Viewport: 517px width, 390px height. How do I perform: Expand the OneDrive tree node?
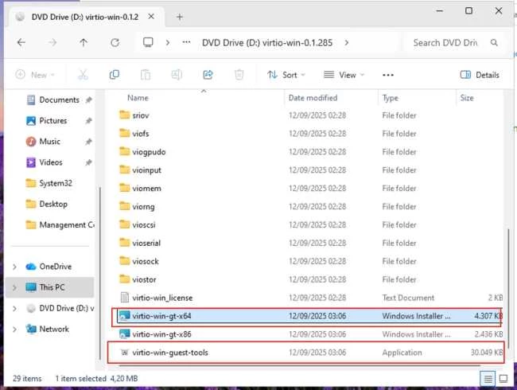click(x=14, y=267)
